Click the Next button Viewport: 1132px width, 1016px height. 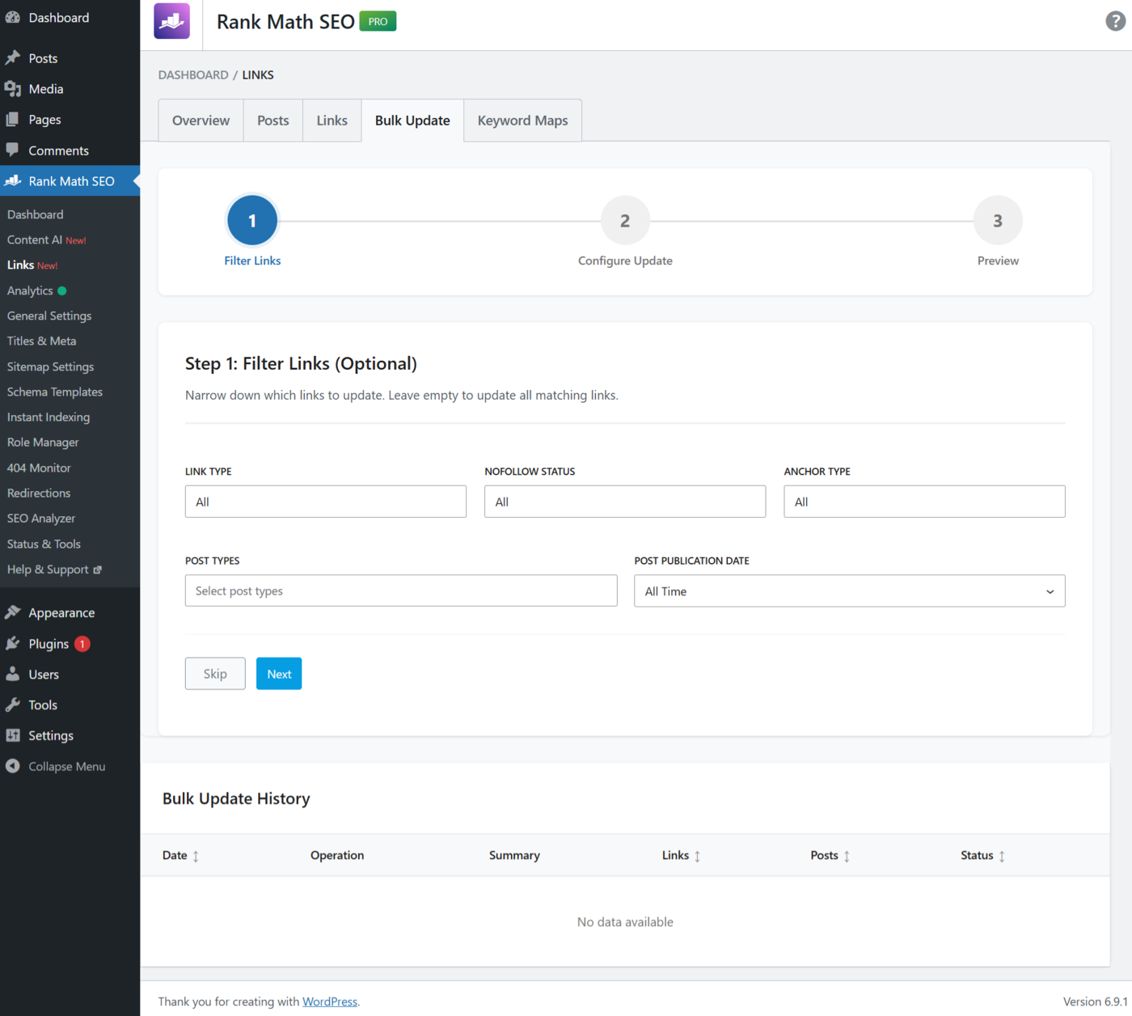pyautogui.click(x=278, y=673)
